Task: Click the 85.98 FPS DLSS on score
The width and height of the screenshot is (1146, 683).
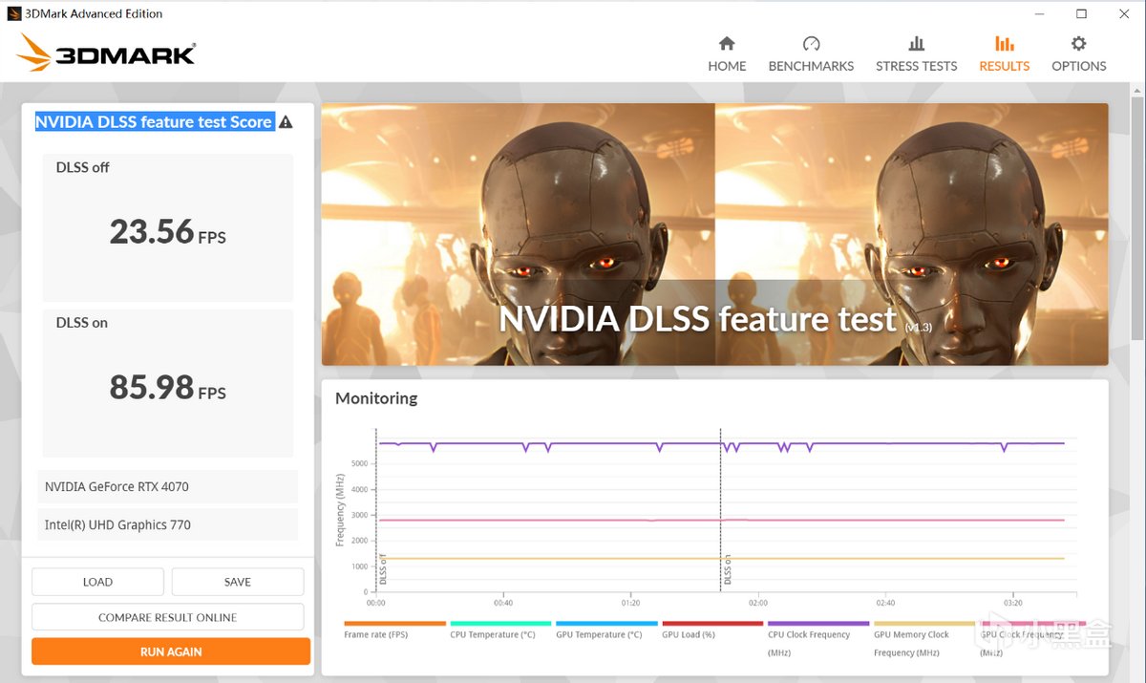Action: 168,388
